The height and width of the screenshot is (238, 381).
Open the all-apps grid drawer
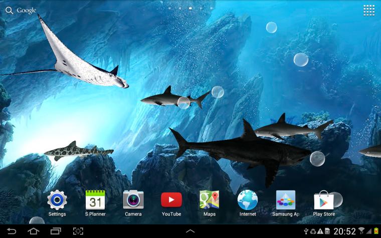tap(369, 10)
